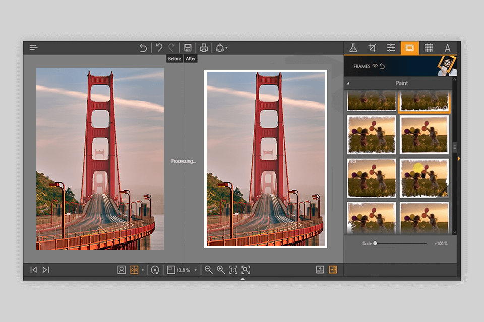Viewport: 484px width, 322px height.
Task: Open the Crop tool tab
Action: (x=372, y=48)
